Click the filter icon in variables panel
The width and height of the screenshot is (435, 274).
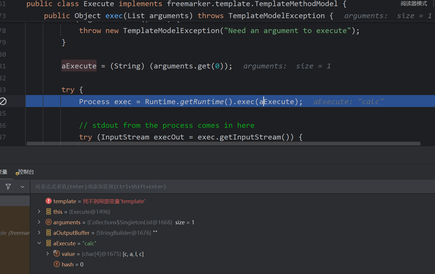[x=8, y=187]
